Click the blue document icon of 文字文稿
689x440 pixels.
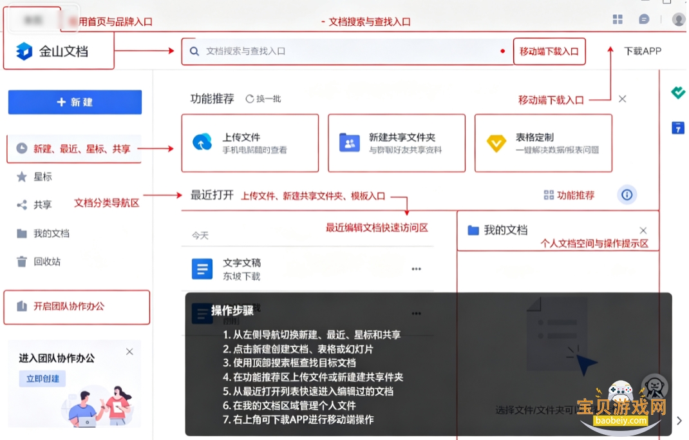pyautogui.click(x=202, y=269)
